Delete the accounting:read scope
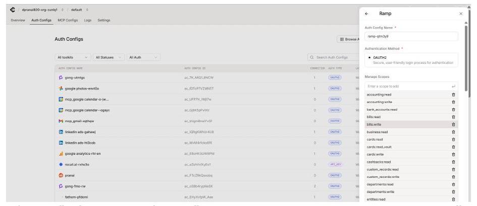Screen dimensions: 477x206 pyautogui.click(x=453, y=94)
